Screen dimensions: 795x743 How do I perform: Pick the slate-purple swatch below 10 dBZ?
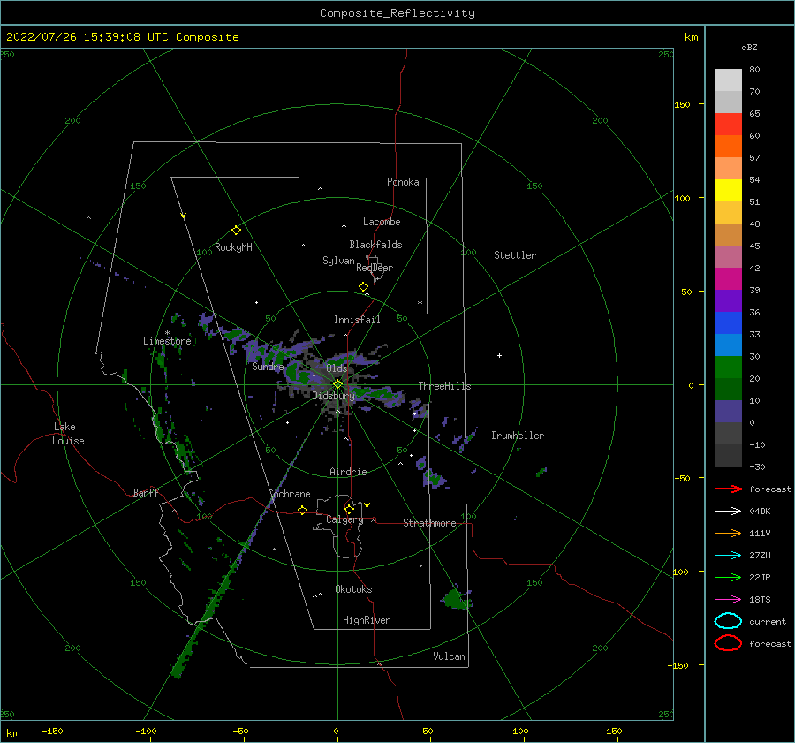coord(728,411)
